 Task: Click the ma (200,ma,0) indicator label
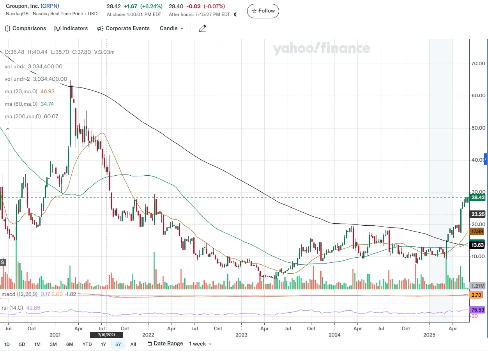click(x=23, y=117)
